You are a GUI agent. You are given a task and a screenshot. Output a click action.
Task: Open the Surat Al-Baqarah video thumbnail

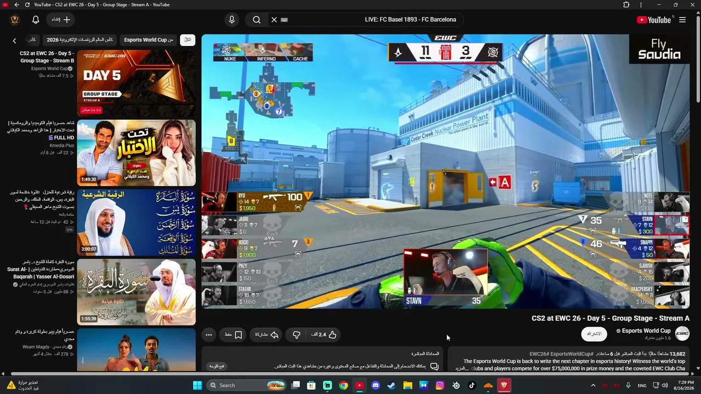click(x=136, y=292)
